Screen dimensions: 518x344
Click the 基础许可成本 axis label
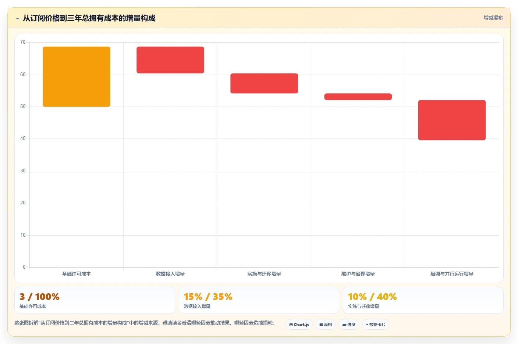point(77,274)
